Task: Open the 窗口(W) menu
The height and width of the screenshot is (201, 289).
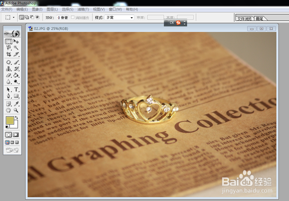Action: [x=115, y=9]
